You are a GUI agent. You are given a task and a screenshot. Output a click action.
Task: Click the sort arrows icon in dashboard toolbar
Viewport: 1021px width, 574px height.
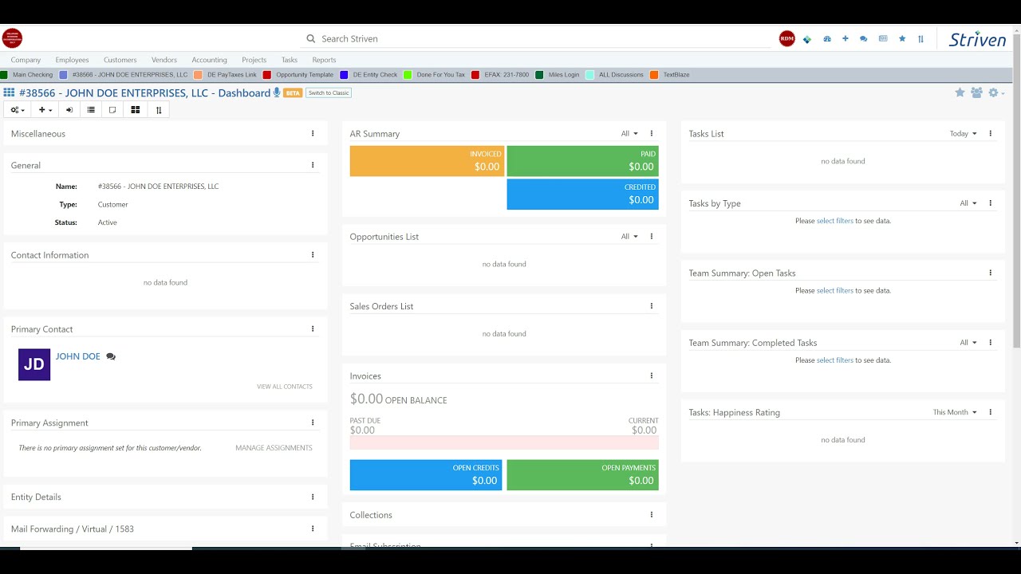coord(159,110)
